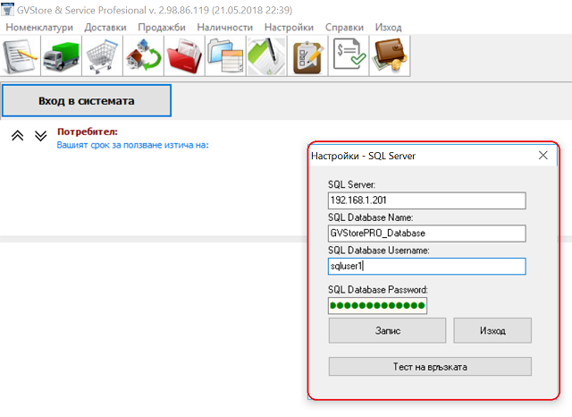The image size is (572, 417).
Task: Click the GVStore & Service Profesional title text
Action: tap(155, 10)
